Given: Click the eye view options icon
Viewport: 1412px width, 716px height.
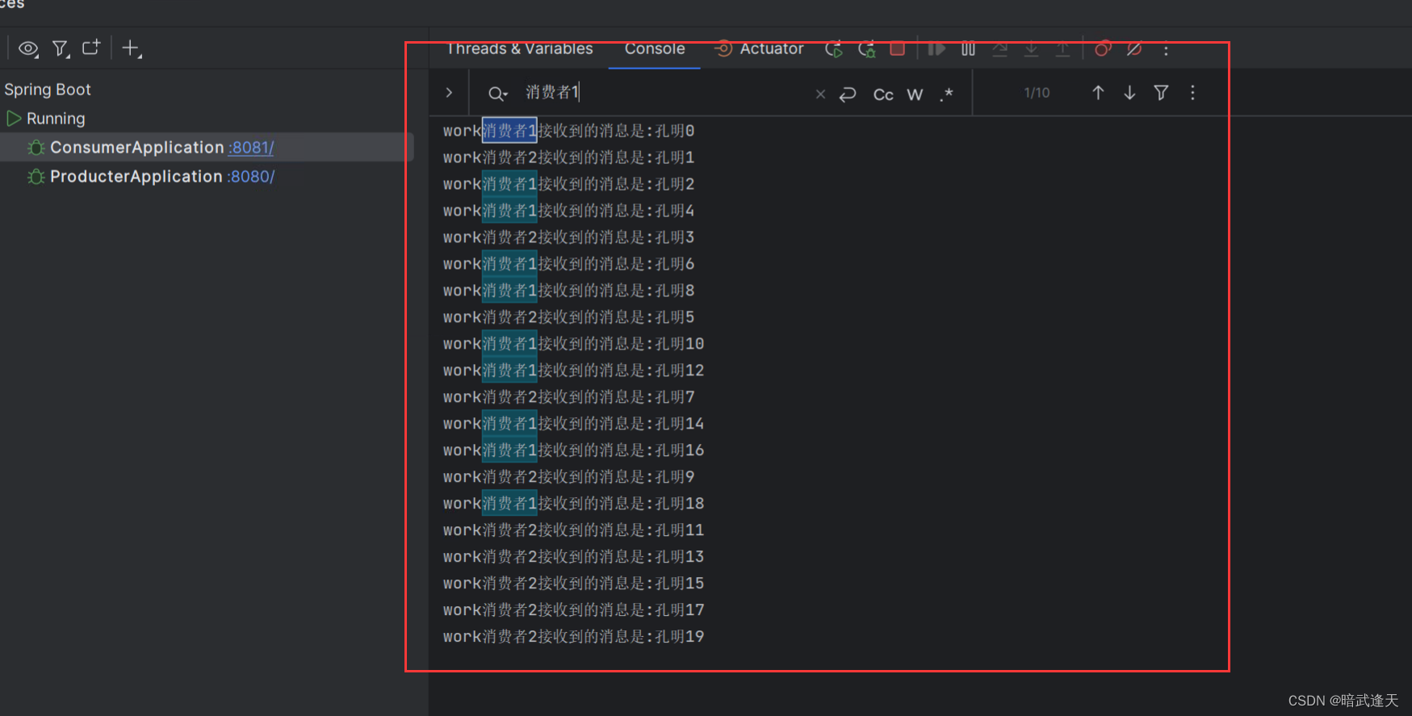Looking at the screenshot, I should pos(28,48).
